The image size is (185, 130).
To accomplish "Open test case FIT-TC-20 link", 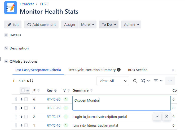I will 54,99.
